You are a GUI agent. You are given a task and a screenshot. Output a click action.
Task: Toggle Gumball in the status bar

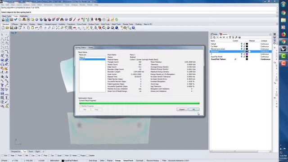coord(139,161)
